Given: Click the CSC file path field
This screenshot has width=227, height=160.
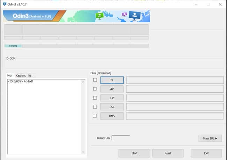Looking at the screenshot, I should [175, 107].
